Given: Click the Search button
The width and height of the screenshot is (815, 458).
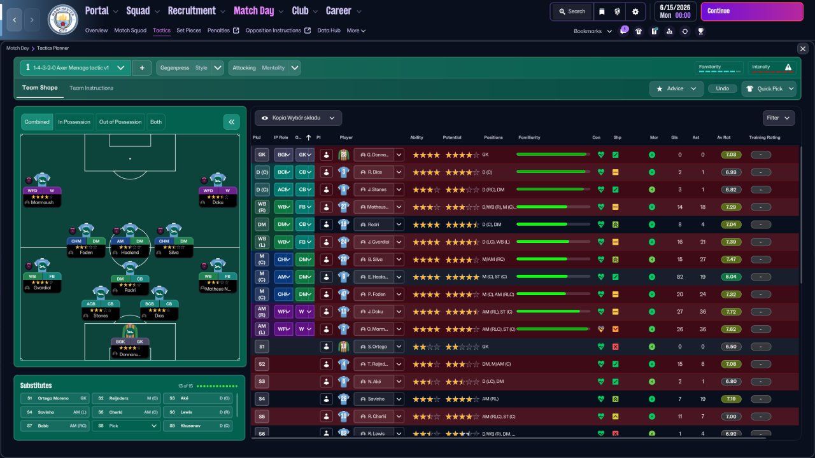Looking at the screenshot, I should coord(572,11).
